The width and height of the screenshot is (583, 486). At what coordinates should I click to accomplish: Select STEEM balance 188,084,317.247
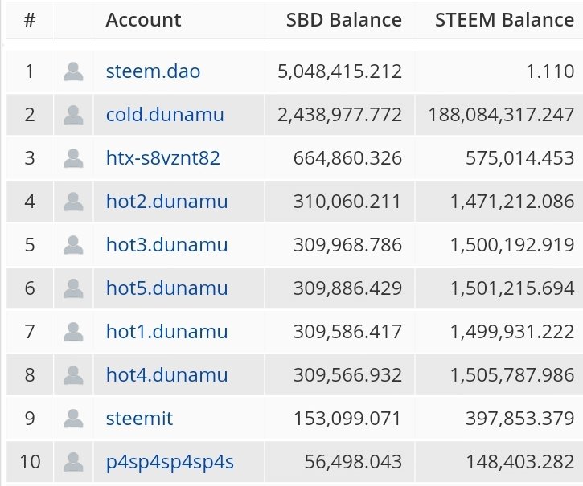[501, 114]
